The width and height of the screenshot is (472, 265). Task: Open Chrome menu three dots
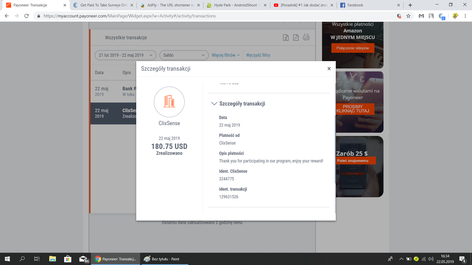[465, 16]
